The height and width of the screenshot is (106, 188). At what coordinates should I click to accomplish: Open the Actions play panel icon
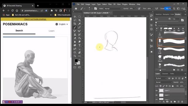pyautogui.click(x=152, y=20)
